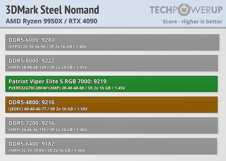The height and width of the screenshot is (161, 226).
Task: Select the DDR5-6400 9182 result bar
Action: (111, 146)
